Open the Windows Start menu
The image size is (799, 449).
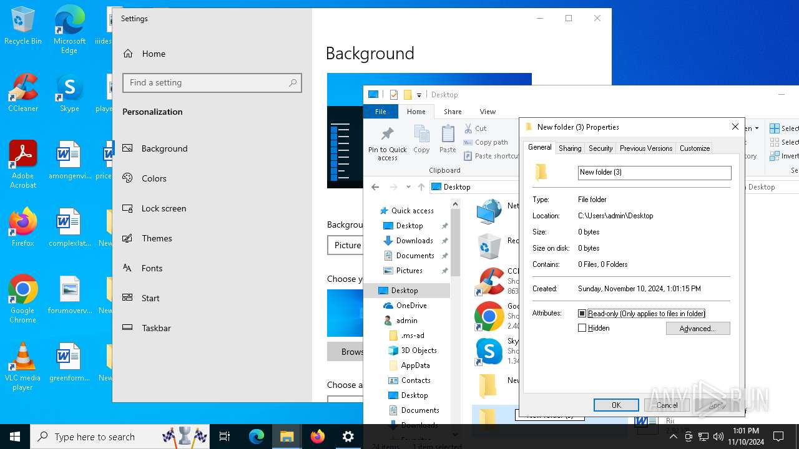pos(15,437)
